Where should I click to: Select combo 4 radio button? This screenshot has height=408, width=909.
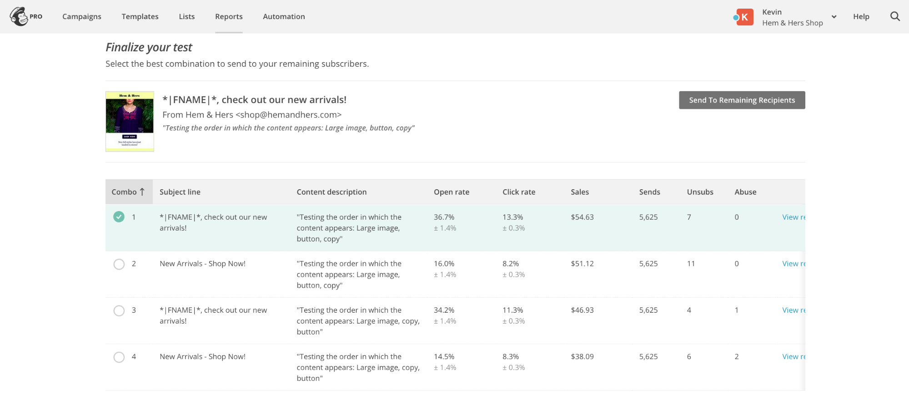pyautogui.click(x=119, y=357)
